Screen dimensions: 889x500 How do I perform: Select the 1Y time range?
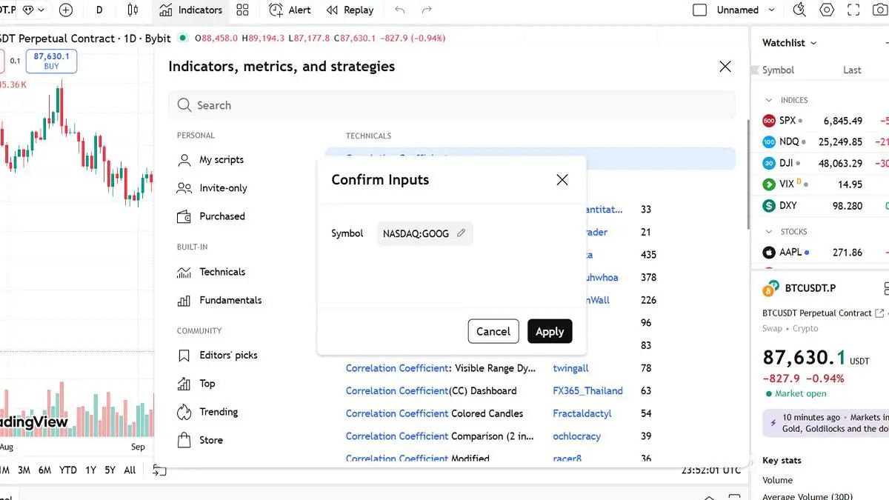click(90, 470)
